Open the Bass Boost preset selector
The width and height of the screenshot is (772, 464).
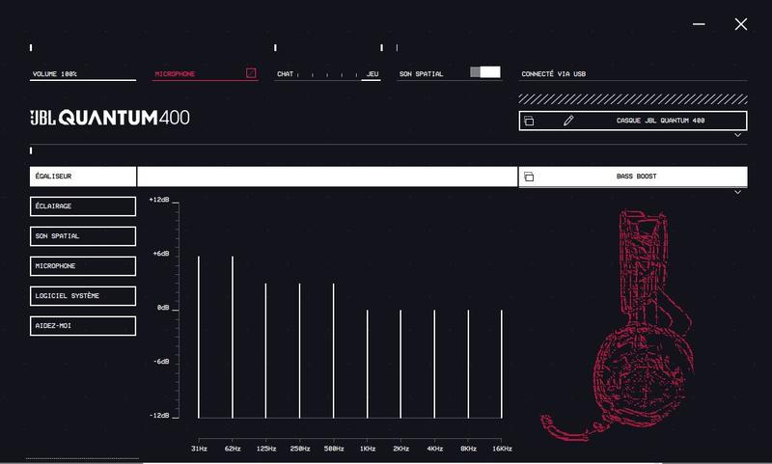(637, 177)
